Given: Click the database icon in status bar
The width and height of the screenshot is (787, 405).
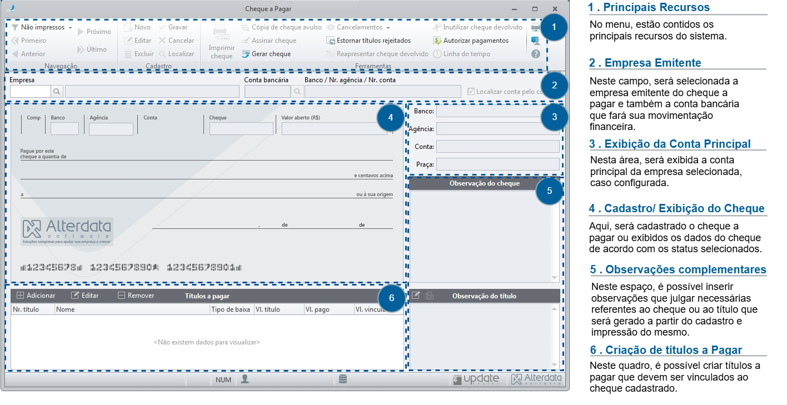Looking at the screenshot, I should tap(343, 379).
